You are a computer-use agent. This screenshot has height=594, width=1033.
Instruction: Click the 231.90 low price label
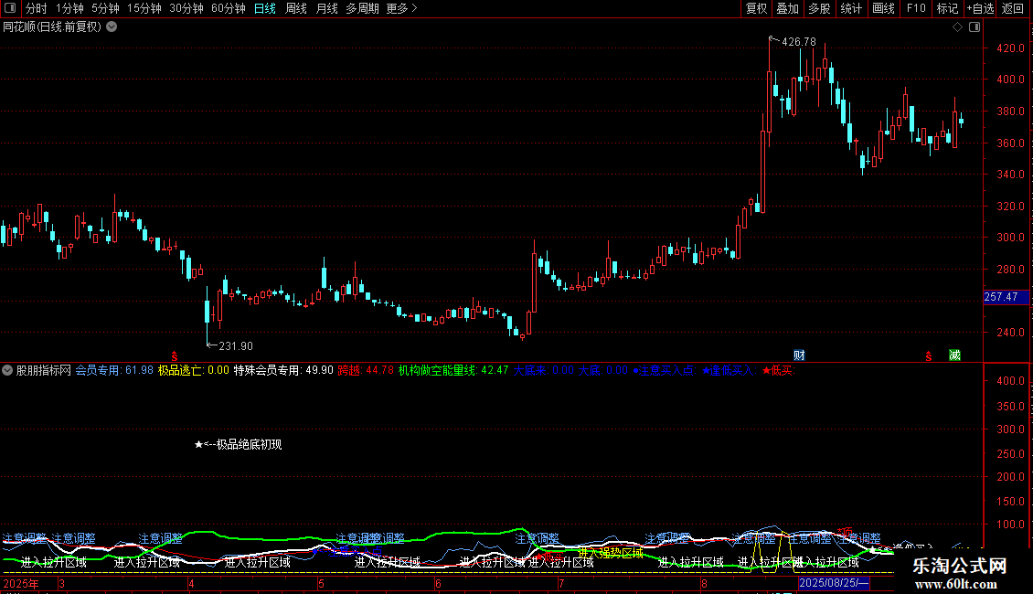(x=235, y=346)
